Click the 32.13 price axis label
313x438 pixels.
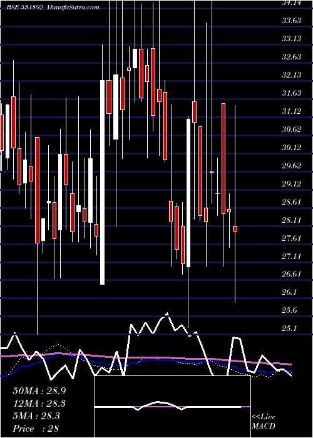pos(292,75)
